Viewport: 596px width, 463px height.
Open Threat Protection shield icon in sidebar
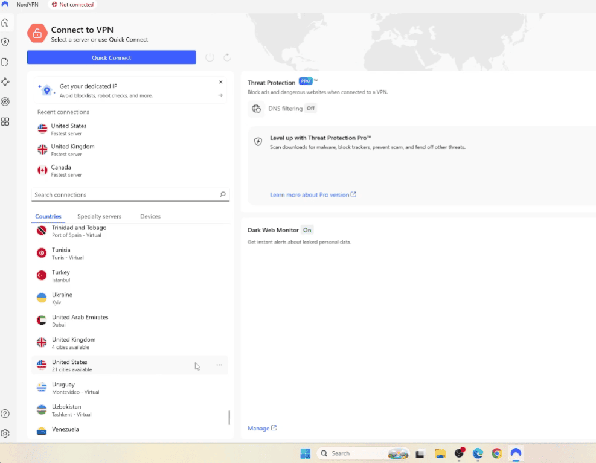[5, 42]
